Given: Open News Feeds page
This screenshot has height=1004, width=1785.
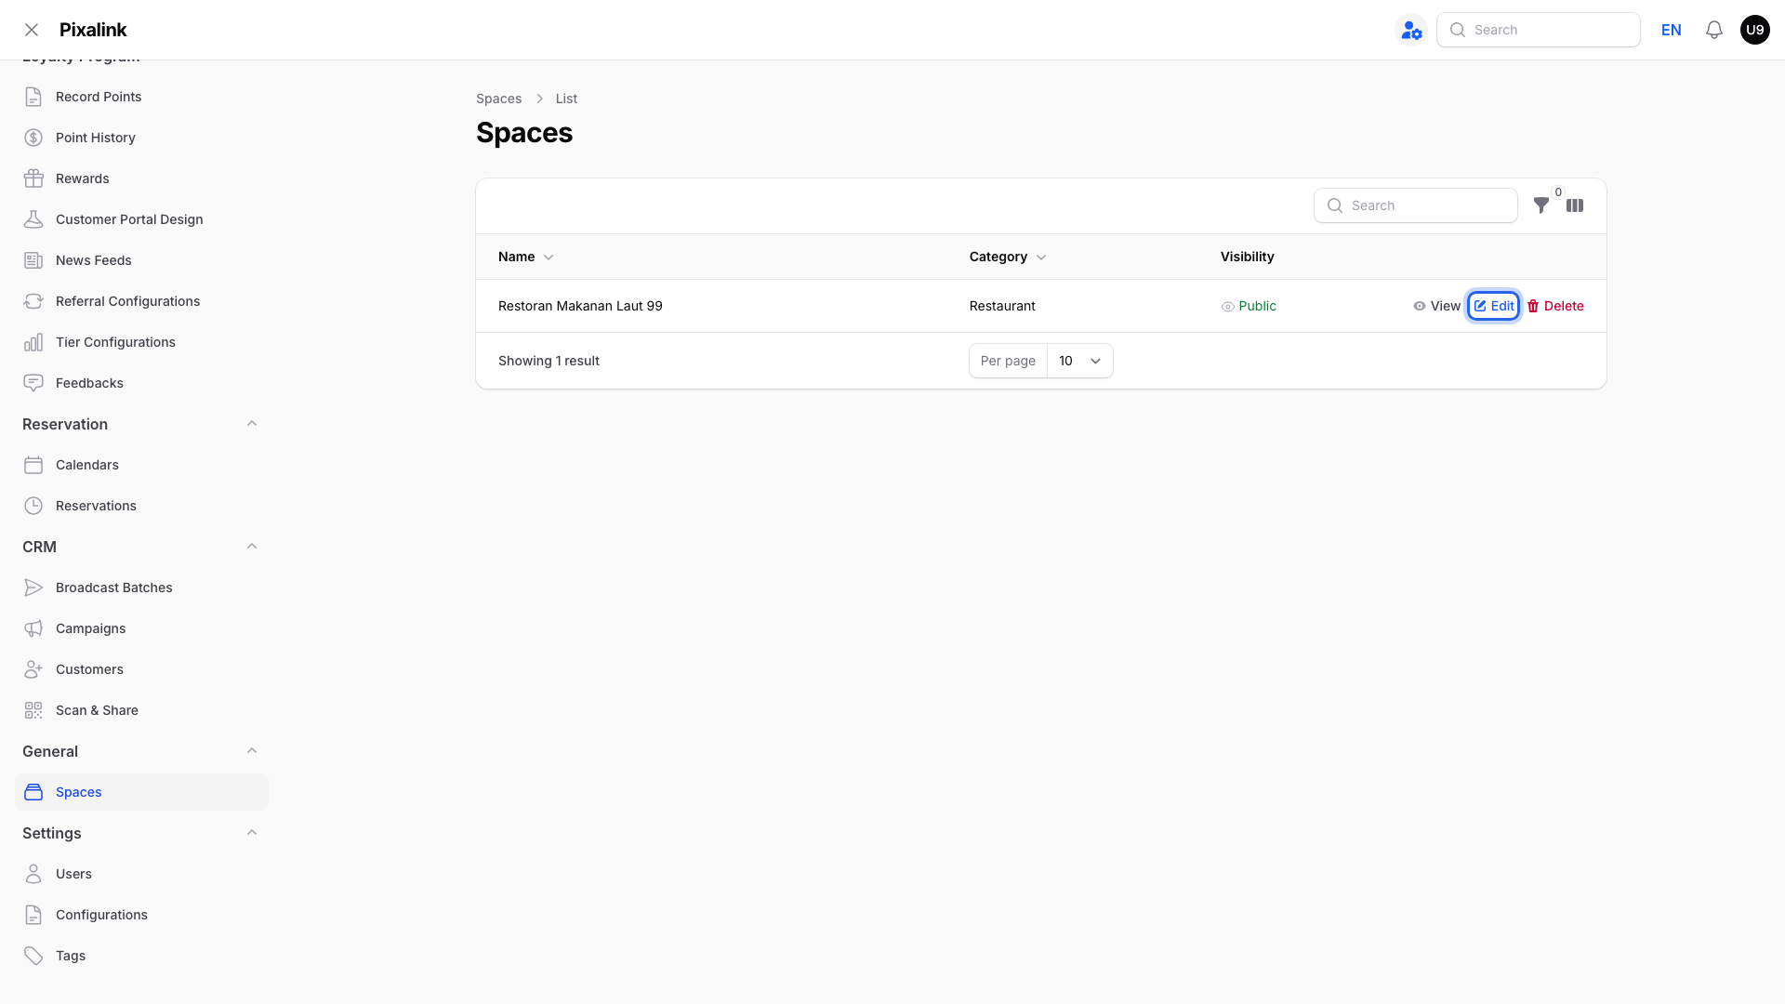Looking at the screenshot, I should point(94,260).
